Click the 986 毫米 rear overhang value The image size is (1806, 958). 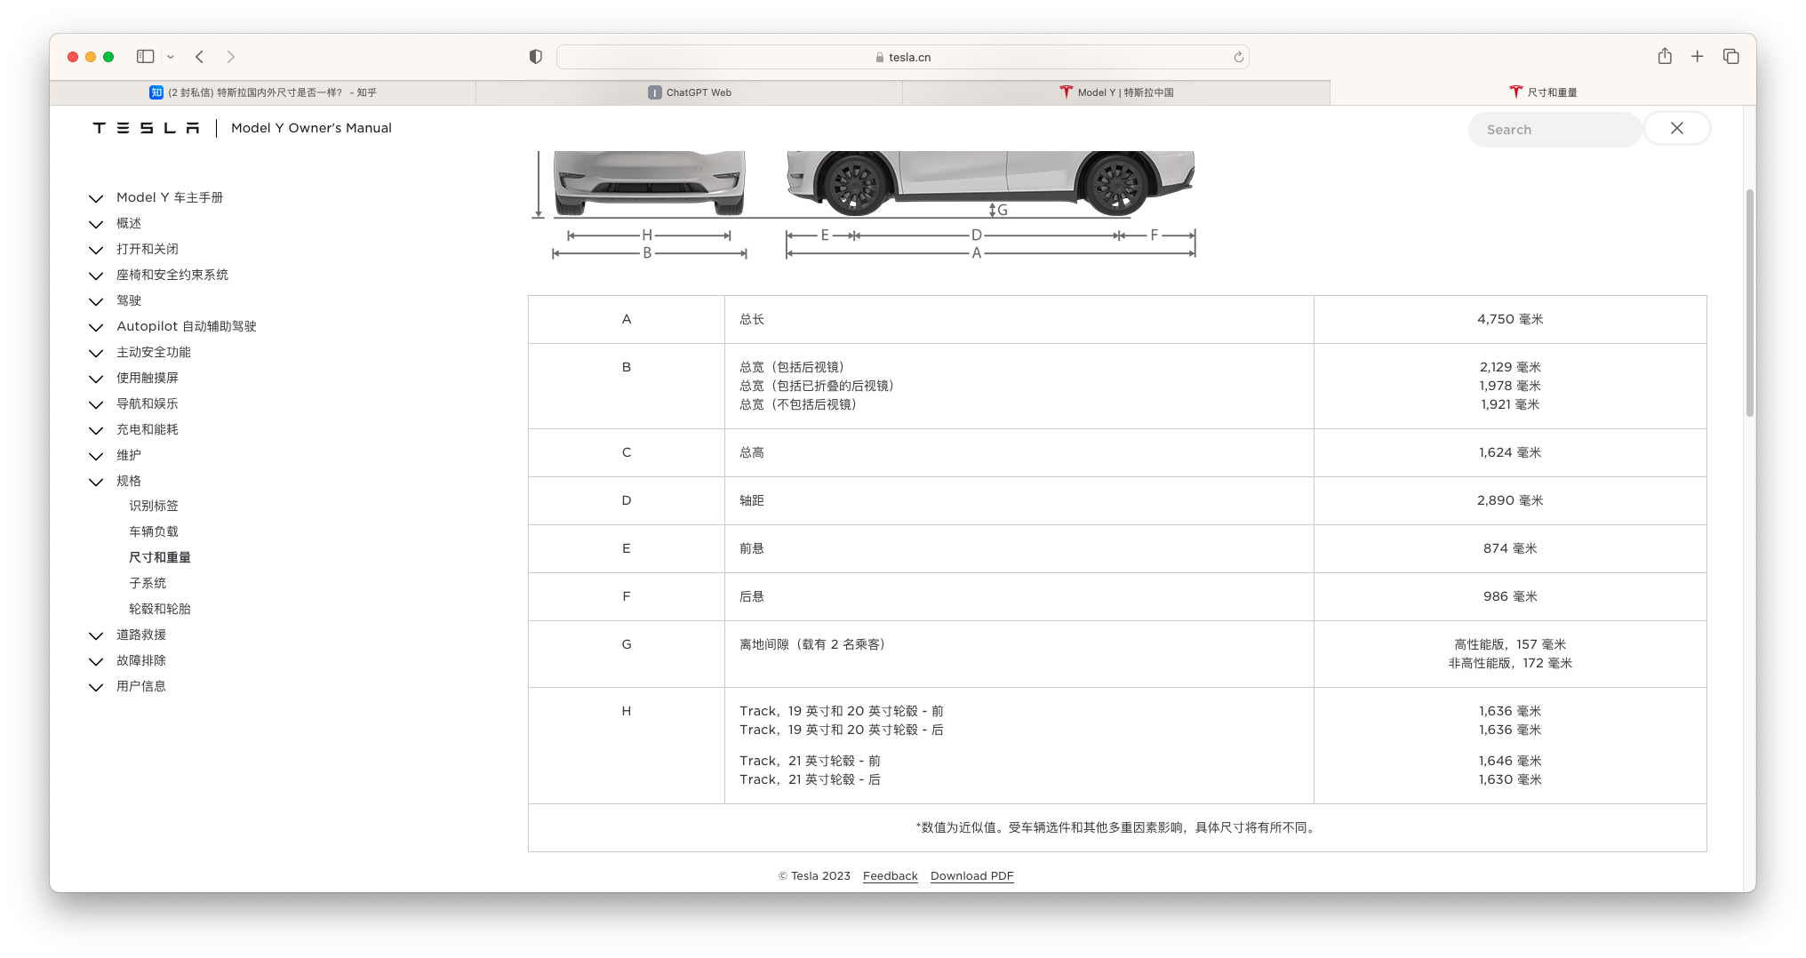coord(1510,596)
